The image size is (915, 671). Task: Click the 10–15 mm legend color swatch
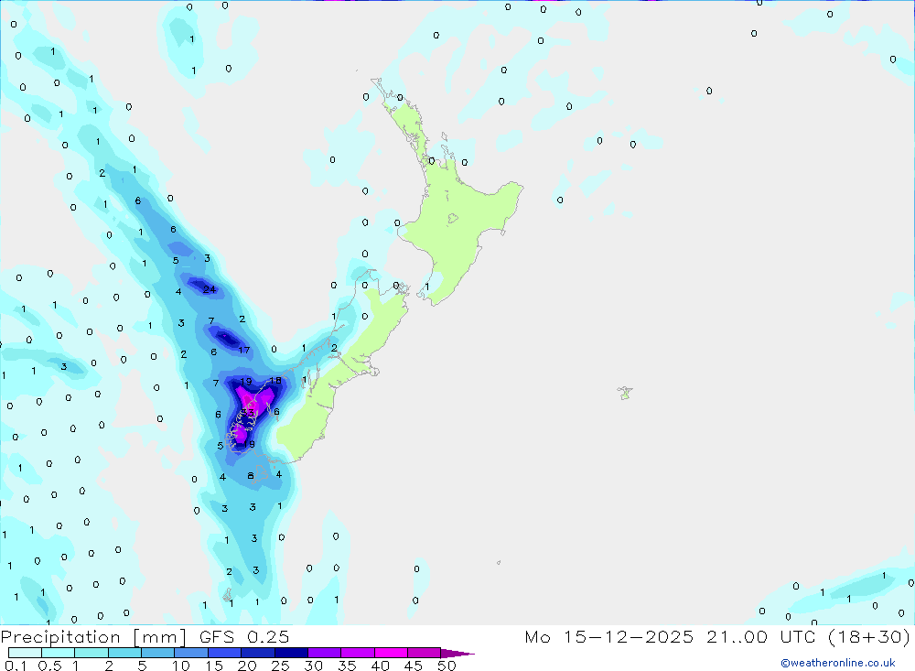pyautogui.click(x=191, y=653)
